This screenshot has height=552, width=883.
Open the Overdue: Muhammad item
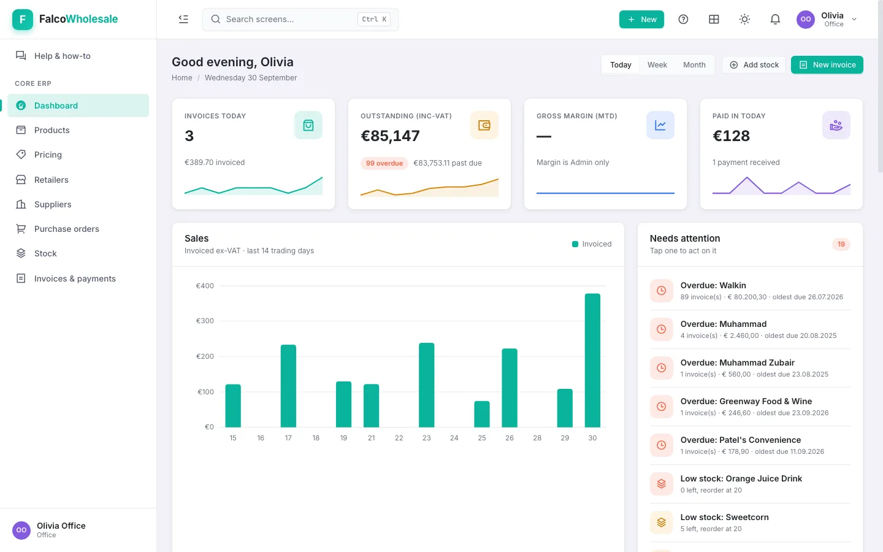(750, 329)
